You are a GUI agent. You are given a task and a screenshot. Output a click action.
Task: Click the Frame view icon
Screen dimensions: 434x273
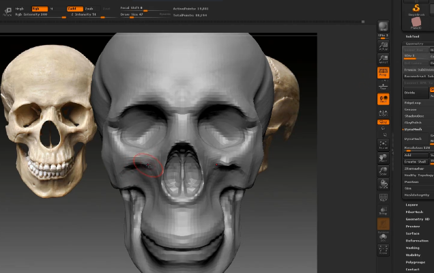click(384, 145)
